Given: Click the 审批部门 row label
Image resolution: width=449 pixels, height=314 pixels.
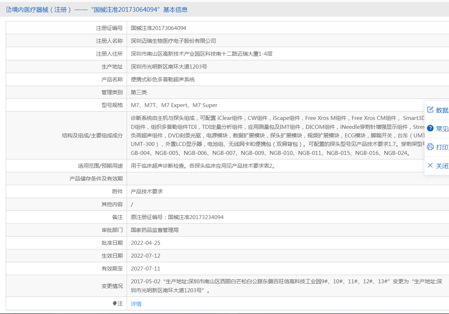Looking at the screenshot, I should click(112, 230).
